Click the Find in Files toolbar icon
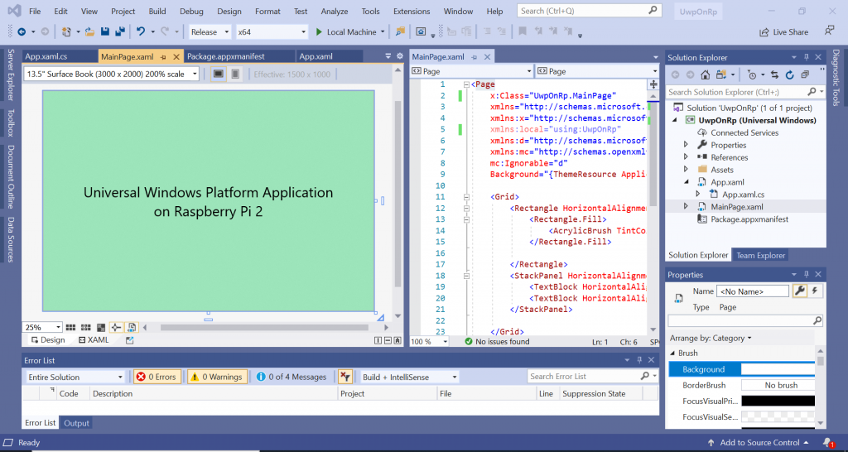This screenshot has width=848, height=452. pyautogui.click(x=400, y=32)
